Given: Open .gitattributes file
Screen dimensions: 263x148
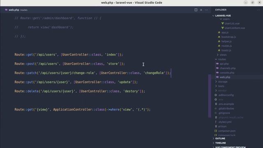Looking at the screenshot, I should (226, 109).
